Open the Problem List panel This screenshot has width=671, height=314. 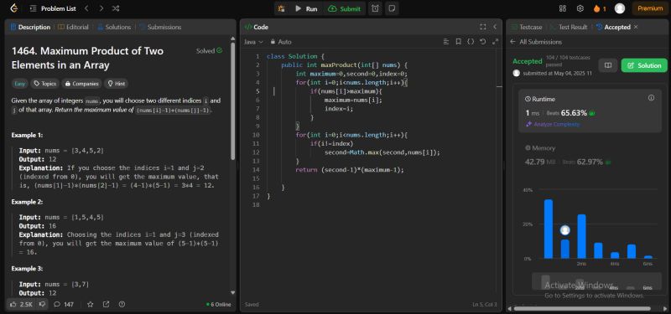(x=54, y=8)
